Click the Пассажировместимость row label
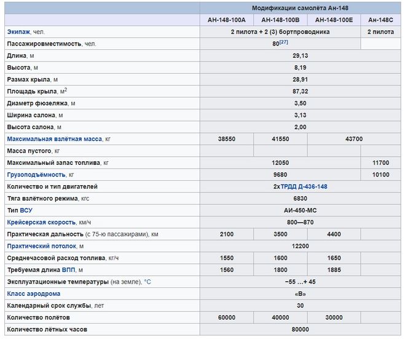The width and height of the screenshot is (405, 339). tap(52, 44)
